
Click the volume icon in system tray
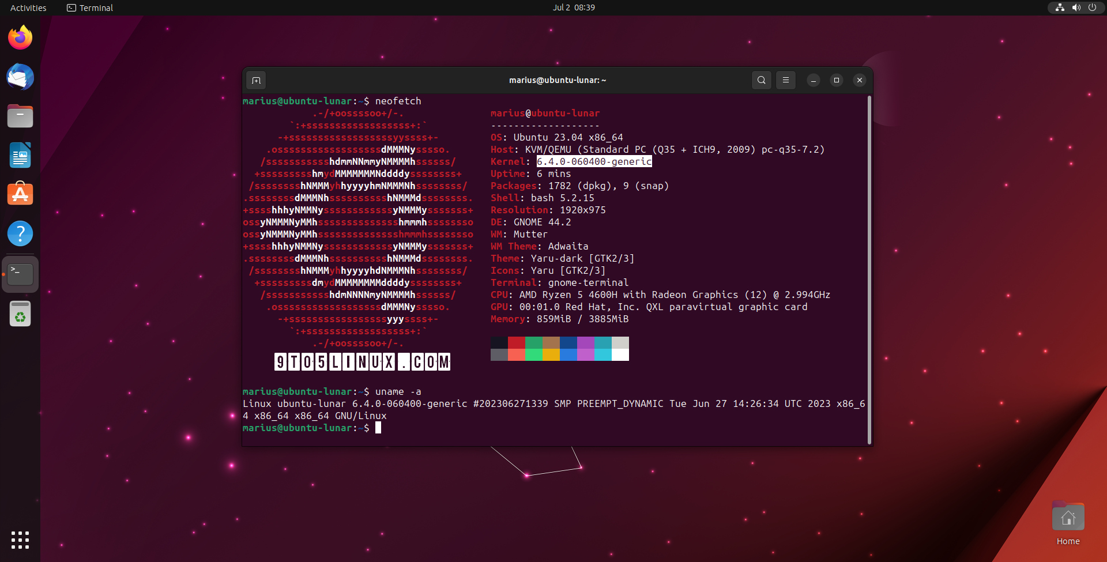[x=1076, y=7]
